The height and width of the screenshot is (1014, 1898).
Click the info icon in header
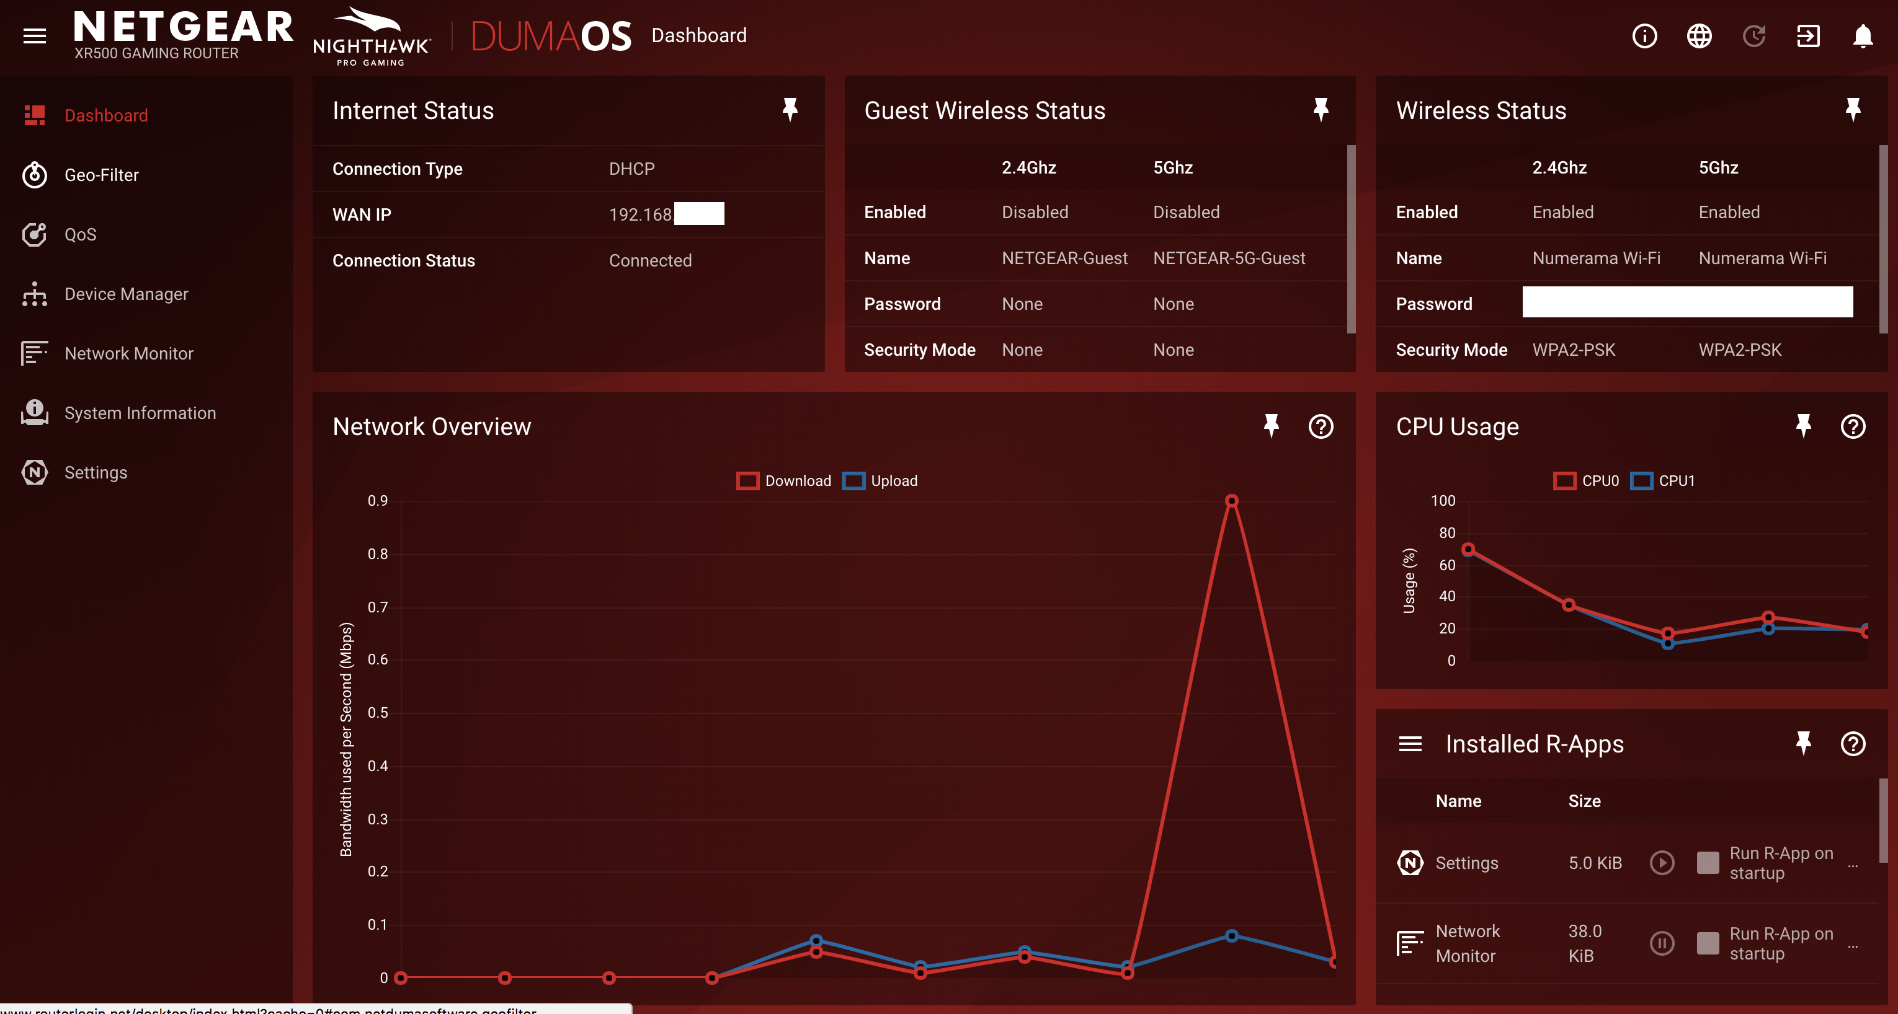pos(1644,35)
